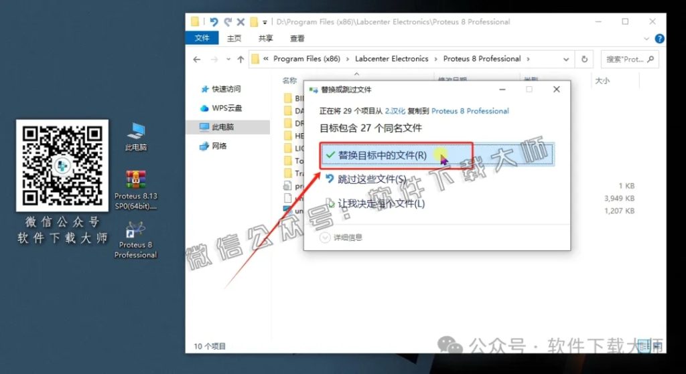Sort by the 大小 column header
Viewport: 686px width, 374px height.
pyautogui.click(x=602, y=80)
